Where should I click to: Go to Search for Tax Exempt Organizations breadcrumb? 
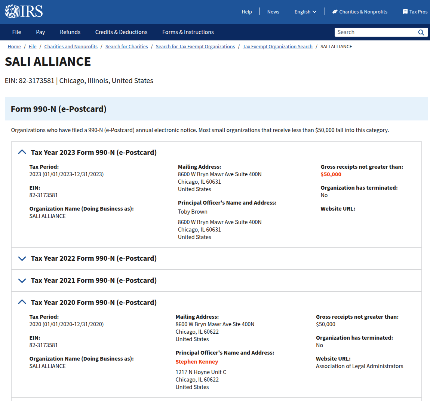[195, 47]
